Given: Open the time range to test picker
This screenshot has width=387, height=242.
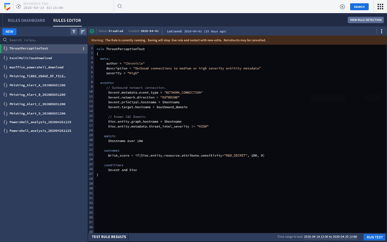Looking at the screenshot, I should click(x=330, y=237).
